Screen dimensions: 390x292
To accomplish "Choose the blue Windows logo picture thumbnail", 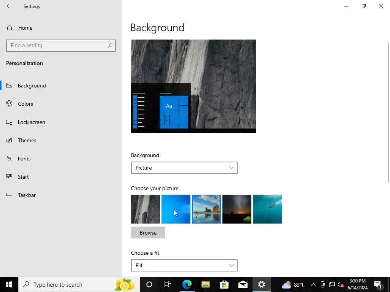I will point(176,209).
